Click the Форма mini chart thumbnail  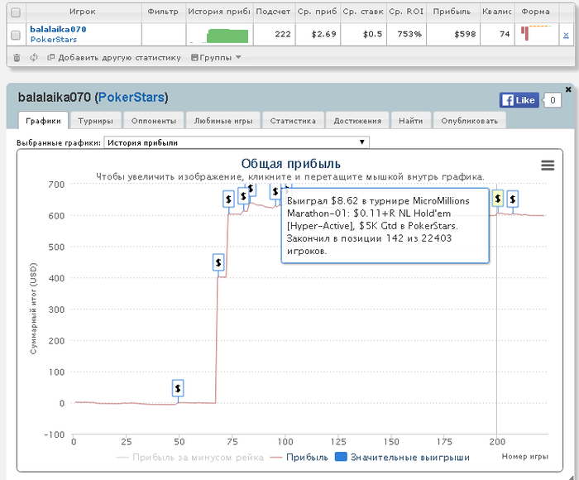(536, 33)
